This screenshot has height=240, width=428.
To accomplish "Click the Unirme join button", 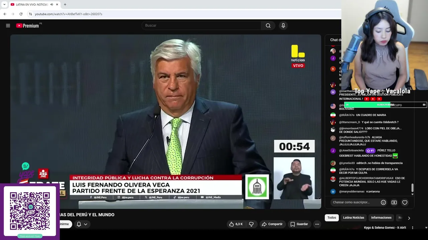I will click(x=64, y=224).
